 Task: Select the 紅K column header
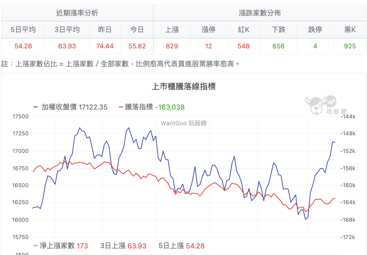pyautogui.click(x=243, y=30)
